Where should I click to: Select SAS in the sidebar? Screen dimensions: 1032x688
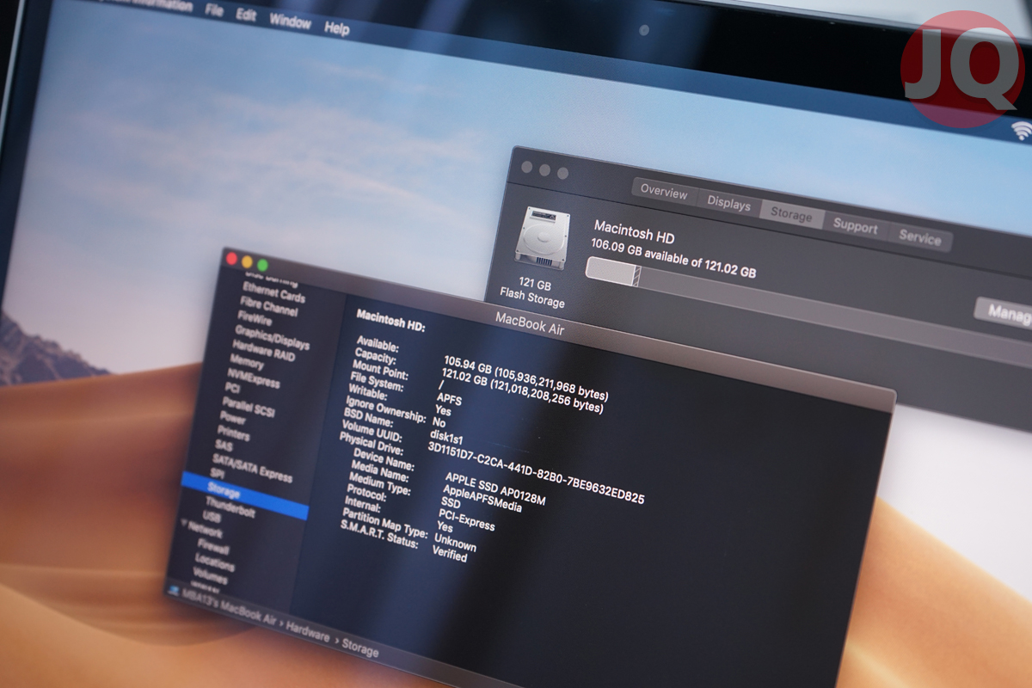point(224,446)
